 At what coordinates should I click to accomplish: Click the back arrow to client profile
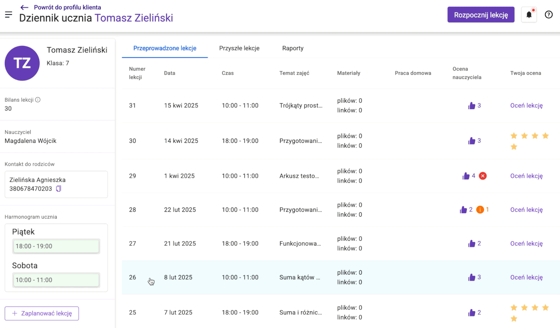(25, 7)
